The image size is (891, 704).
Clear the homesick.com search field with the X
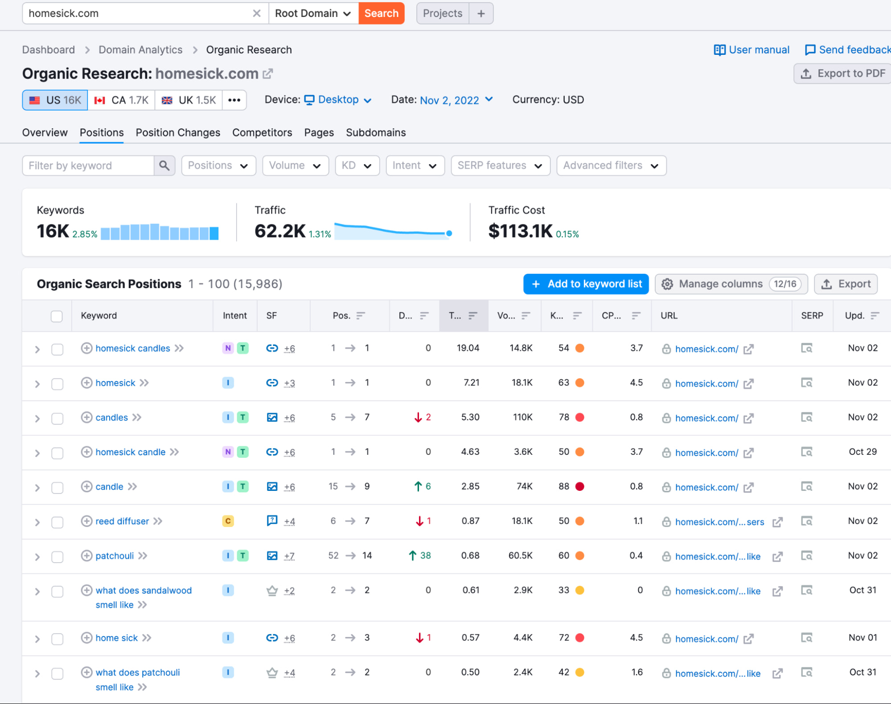click(x=257, y=13)
